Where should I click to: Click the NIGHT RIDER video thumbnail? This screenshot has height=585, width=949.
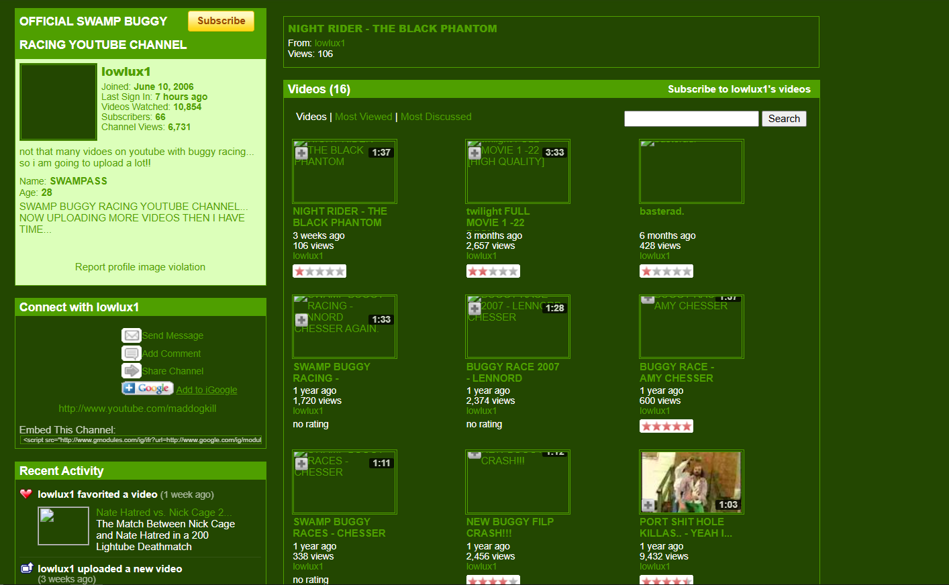pos(345,171)
